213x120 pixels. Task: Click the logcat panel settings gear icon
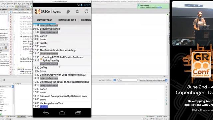tap(164, 77)
